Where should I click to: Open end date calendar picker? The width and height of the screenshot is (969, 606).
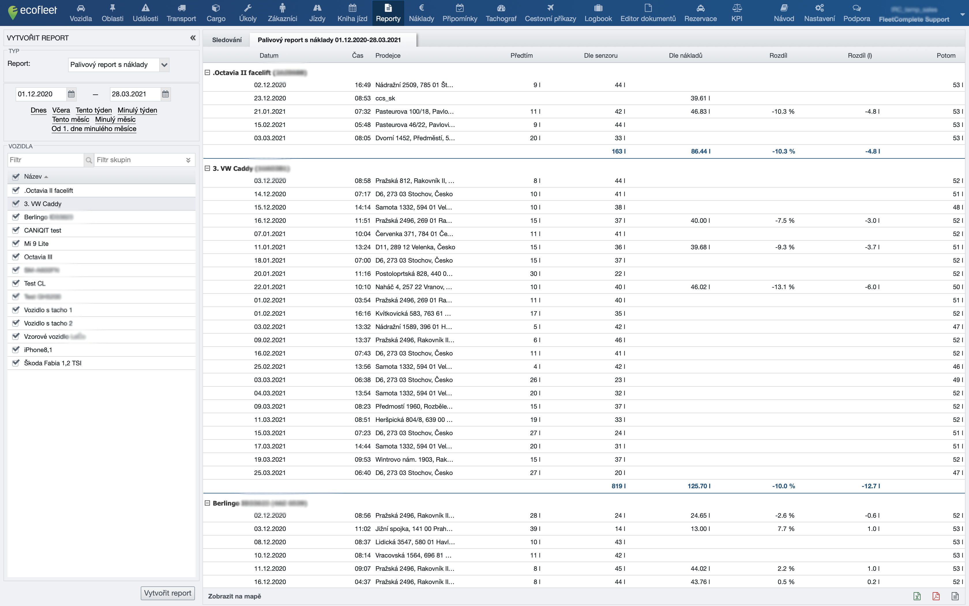click(x=165, y=94)
